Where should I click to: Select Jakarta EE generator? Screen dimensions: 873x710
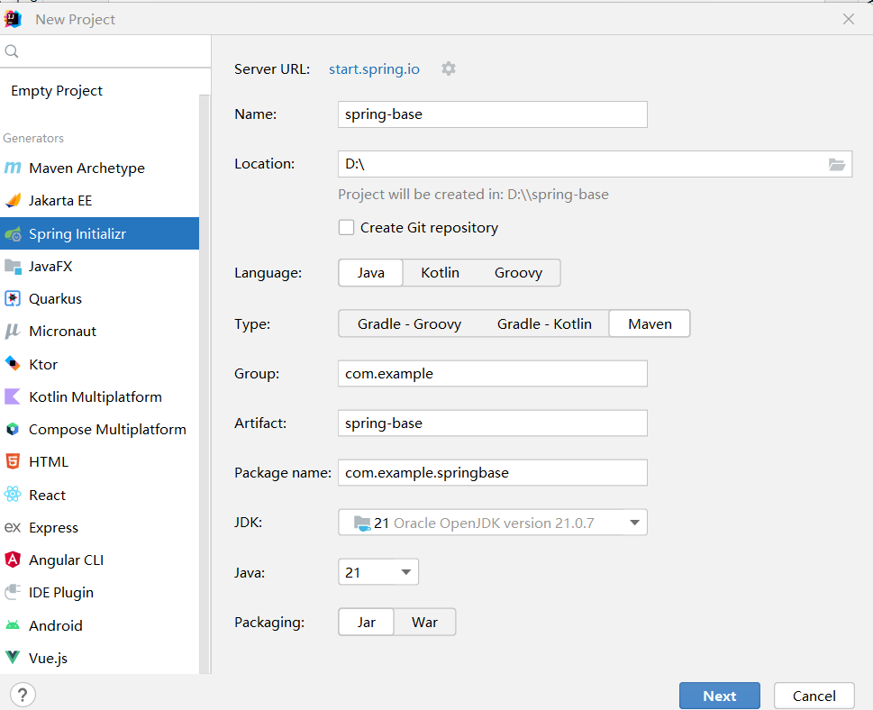pyautogui.click(x=100, y=200)
